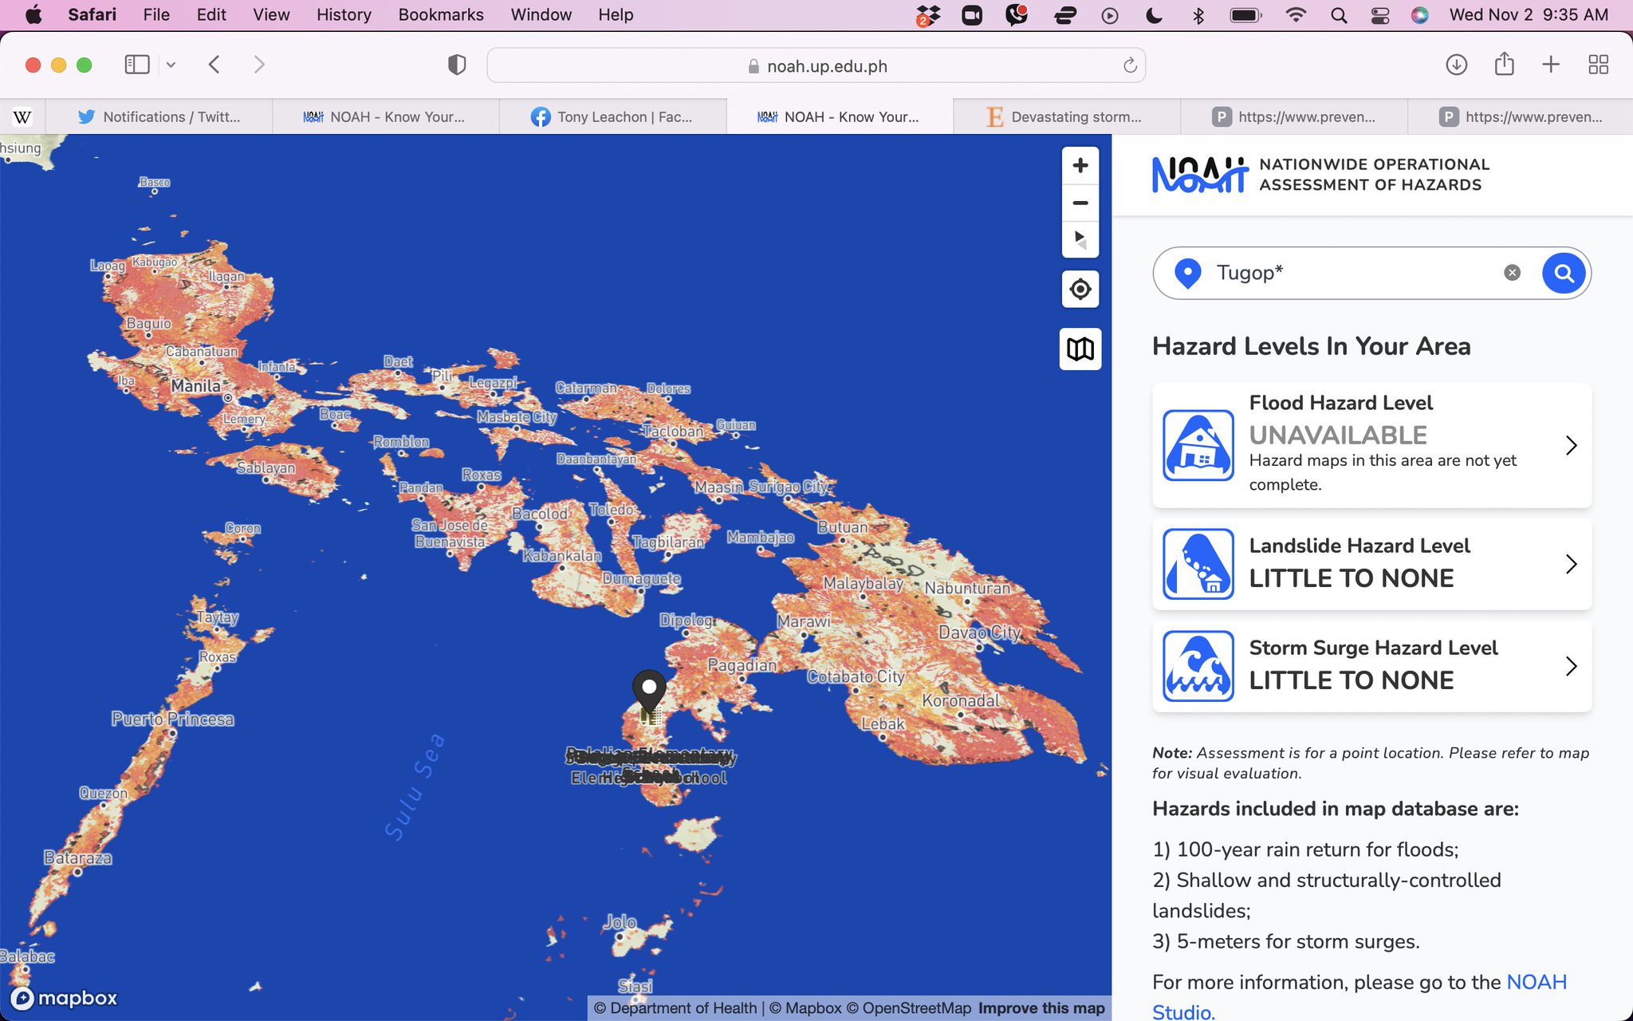Viewport: 1633px width, 1021px height.
Task: Select the geolocate (current location) map control
Action: (x=1080, y=289)
